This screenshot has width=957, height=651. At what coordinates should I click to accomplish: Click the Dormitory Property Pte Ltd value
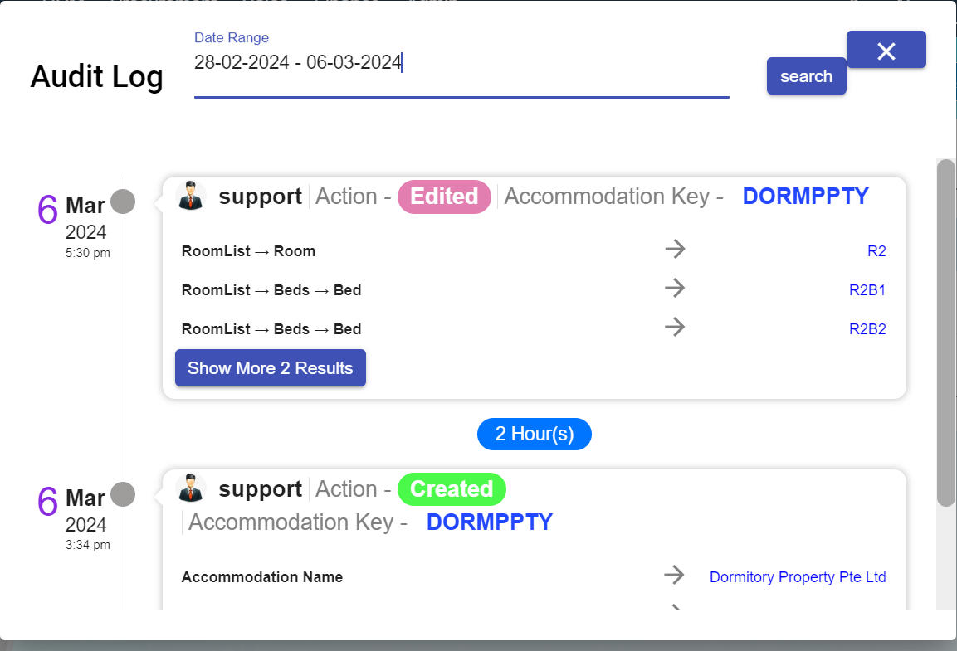(797, 577)
